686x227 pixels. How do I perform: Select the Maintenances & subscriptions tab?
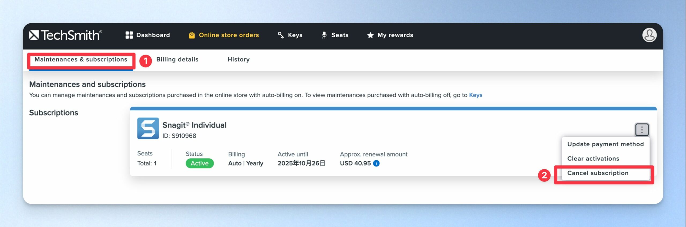click(81, 59)
